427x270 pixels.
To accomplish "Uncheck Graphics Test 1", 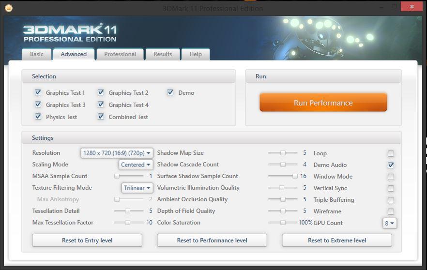I will pyautogui.click(x=38, y=92).
